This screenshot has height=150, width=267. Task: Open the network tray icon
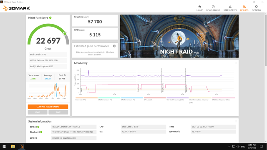234,147
